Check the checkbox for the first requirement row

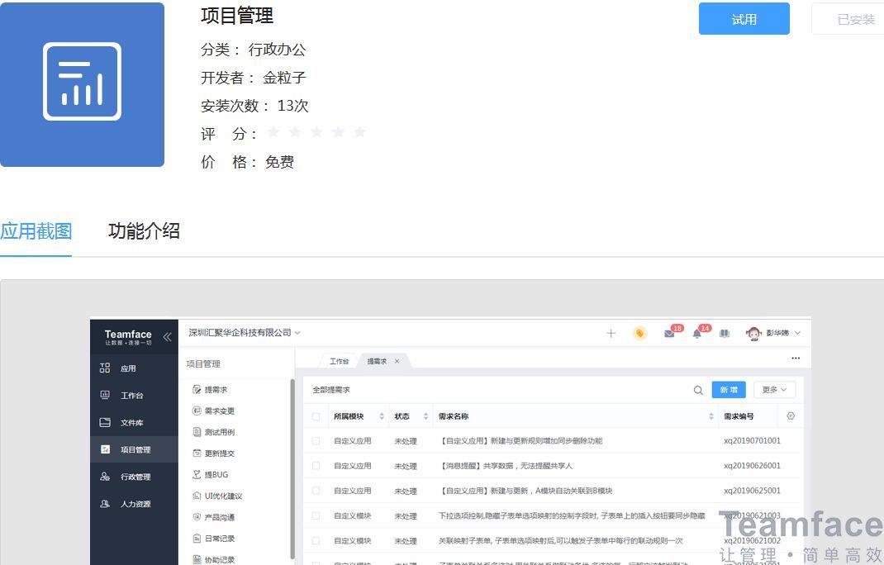pos(316,440)
